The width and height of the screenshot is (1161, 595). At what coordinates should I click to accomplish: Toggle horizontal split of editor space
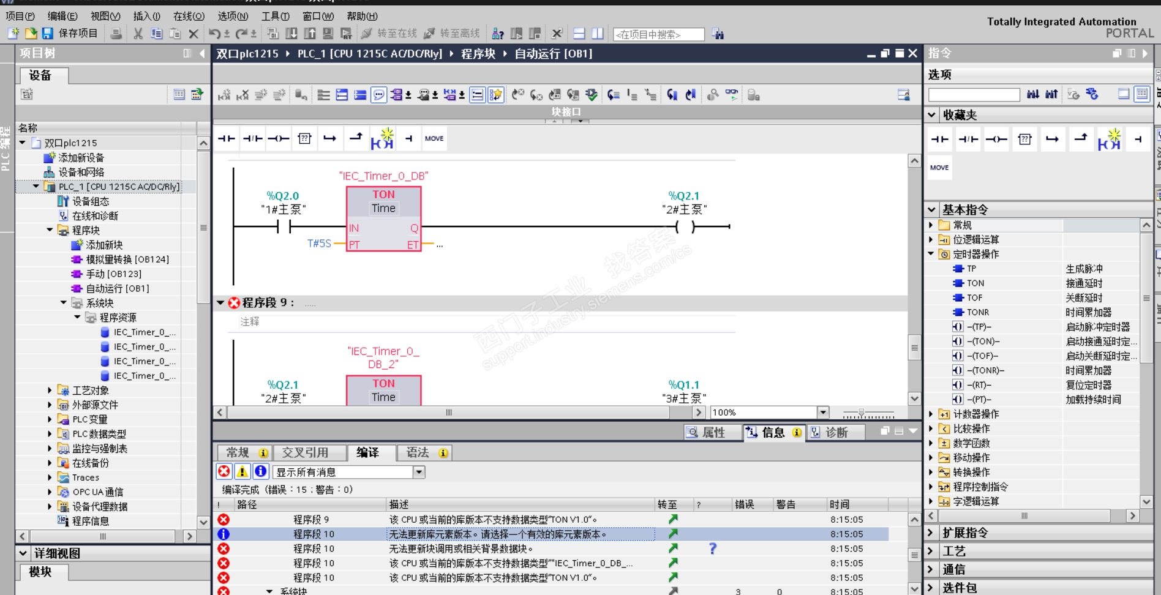pos(579,34)
